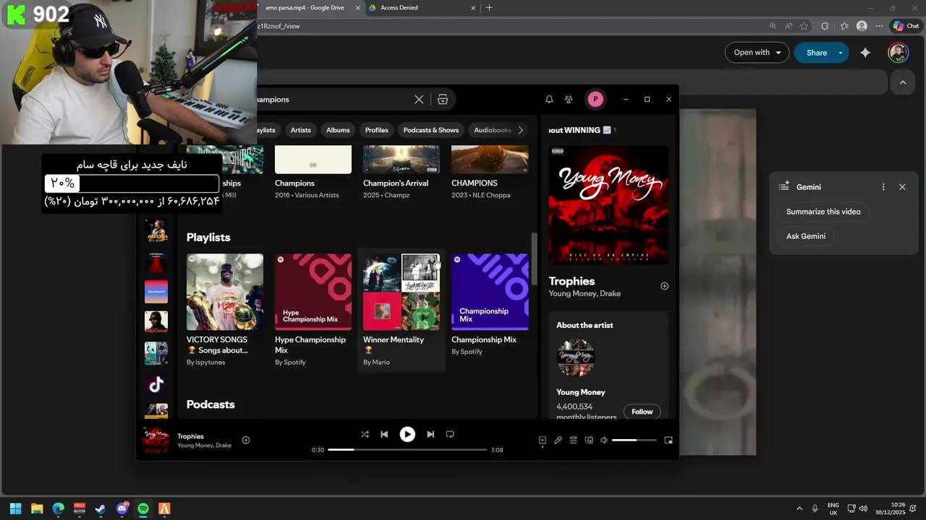Open the Open with dropdown
This screenshot has height=520, width=926.
tap(757, 53)
